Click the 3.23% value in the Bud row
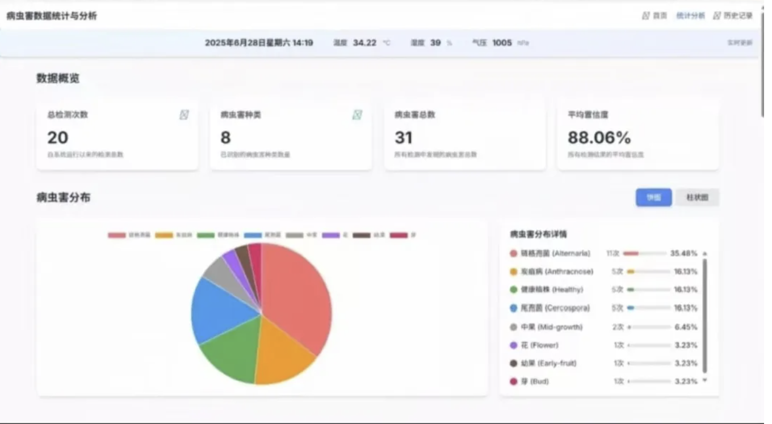 (686, 381)
